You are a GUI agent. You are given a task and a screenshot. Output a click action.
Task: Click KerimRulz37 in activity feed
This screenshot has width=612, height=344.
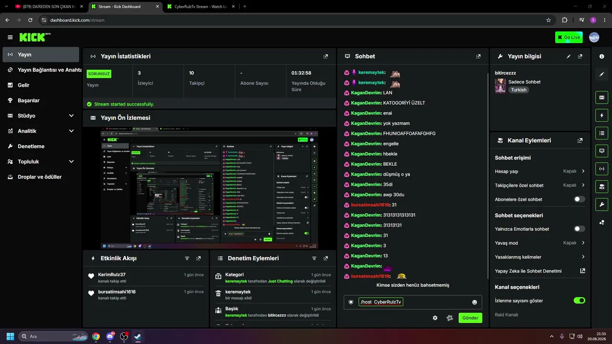(x=112, y=275)
